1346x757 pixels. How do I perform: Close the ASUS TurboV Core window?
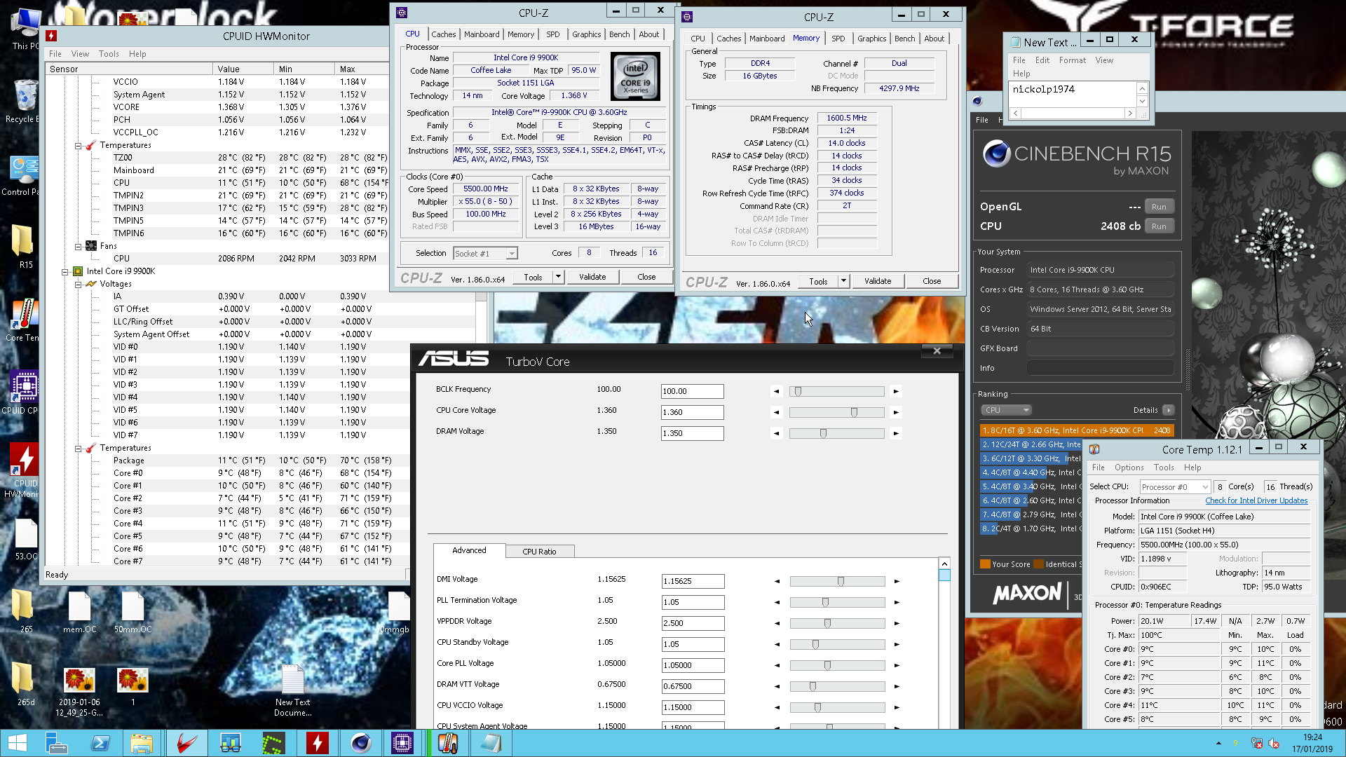point(937,351)
